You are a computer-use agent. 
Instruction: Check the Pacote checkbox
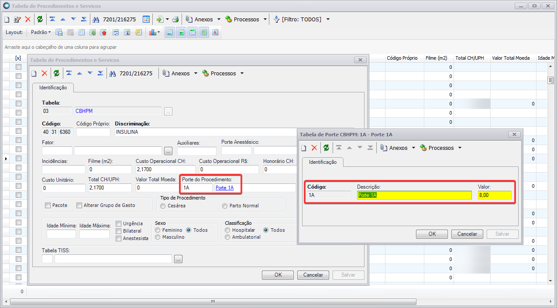[48, 205]
